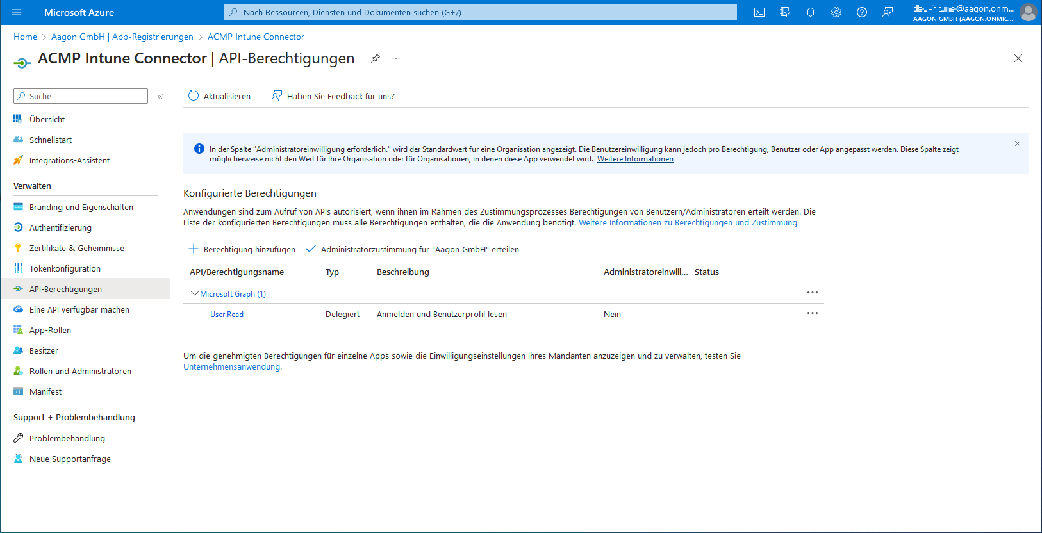Viewport: 1042px width, 533px height.
Task: Open the notifications bell
Action: (811, 12)
